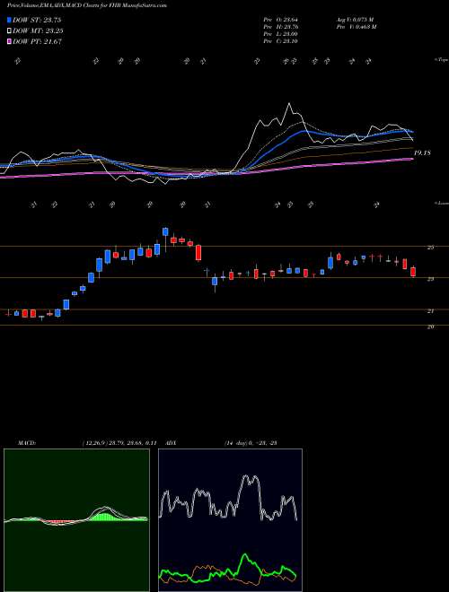
Task: Click the ADX (14 day) values text
Action: coord(251,443)
